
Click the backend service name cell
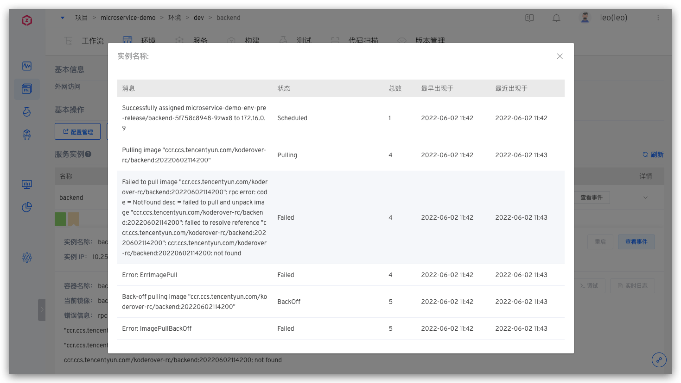tap(71, 198)
